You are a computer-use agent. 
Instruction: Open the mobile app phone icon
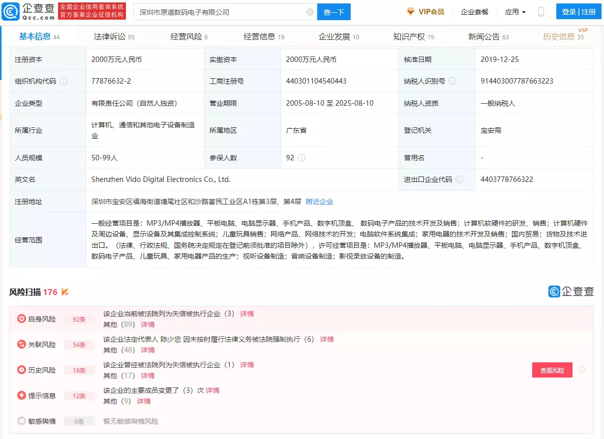click(x=541, y=12)
